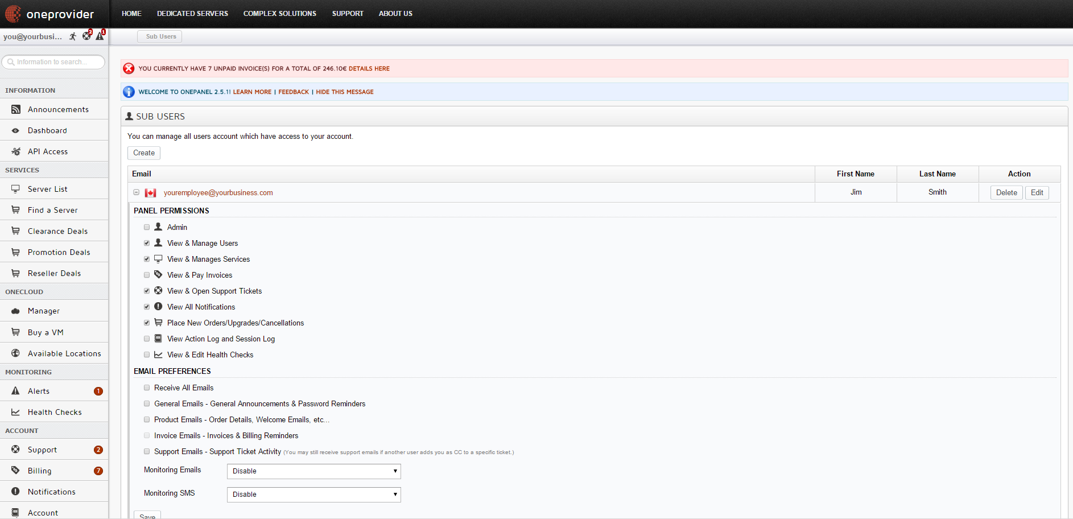The height and width of the screenshot is (519, 1073).
Task: Collapse the youremployee@yourbusiness.com row
Action: (137, 192)
